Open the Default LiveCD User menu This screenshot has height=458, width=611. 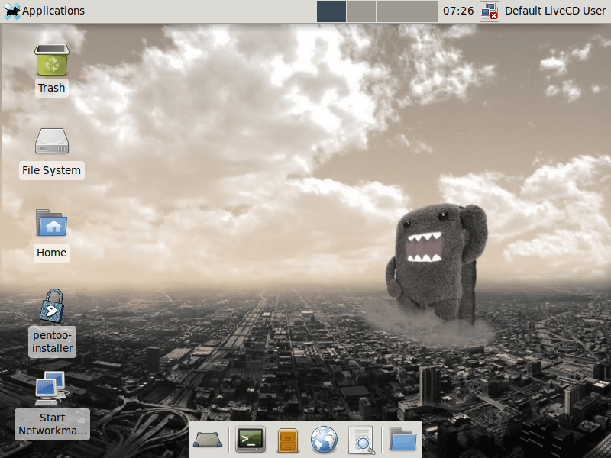(x=555, y=11)
